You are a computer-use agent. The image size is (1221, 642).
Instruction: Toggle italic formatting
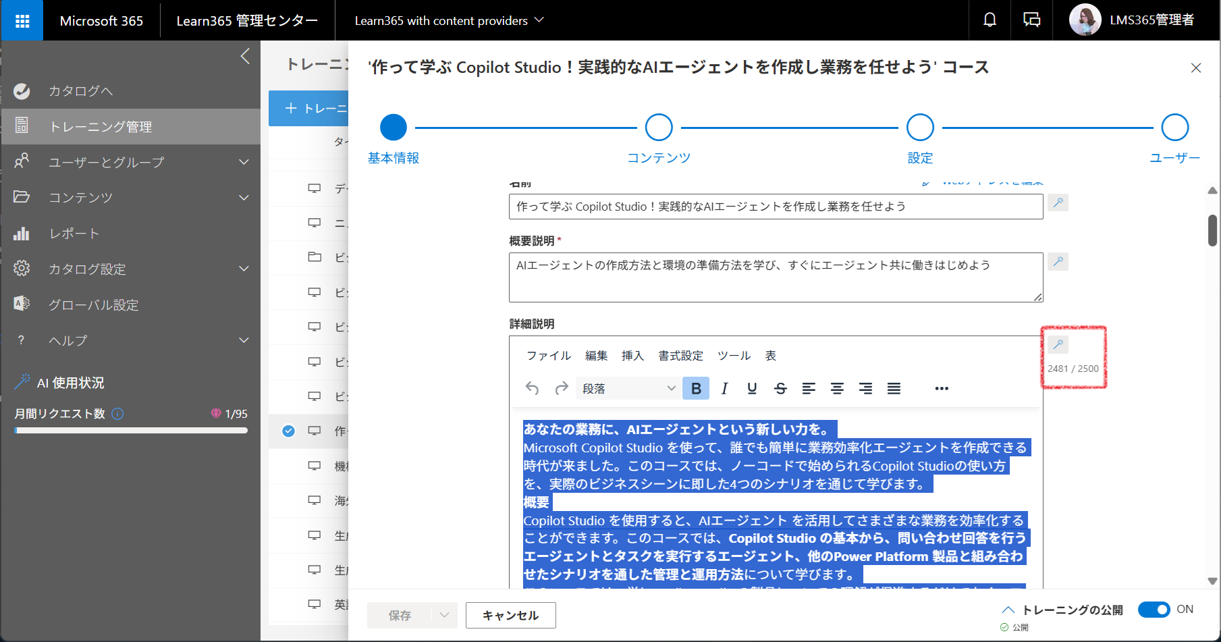click(x=724, y=388)
